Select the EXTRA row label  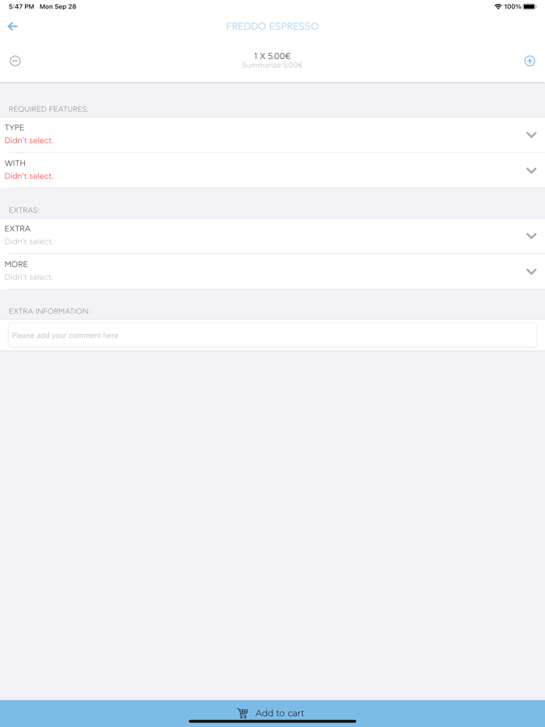(x=18, y=229)
